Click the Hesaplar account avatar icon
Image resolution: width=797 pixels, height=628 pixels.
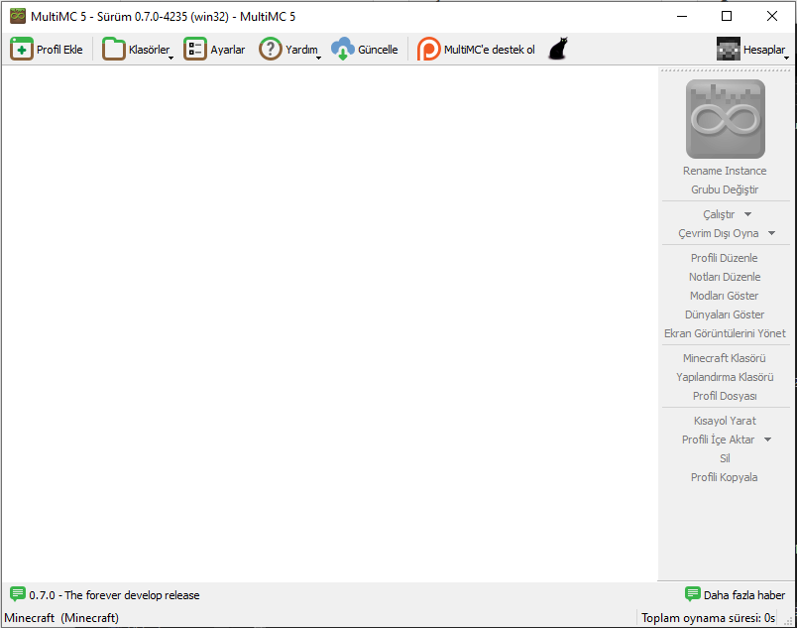(729, 50)
